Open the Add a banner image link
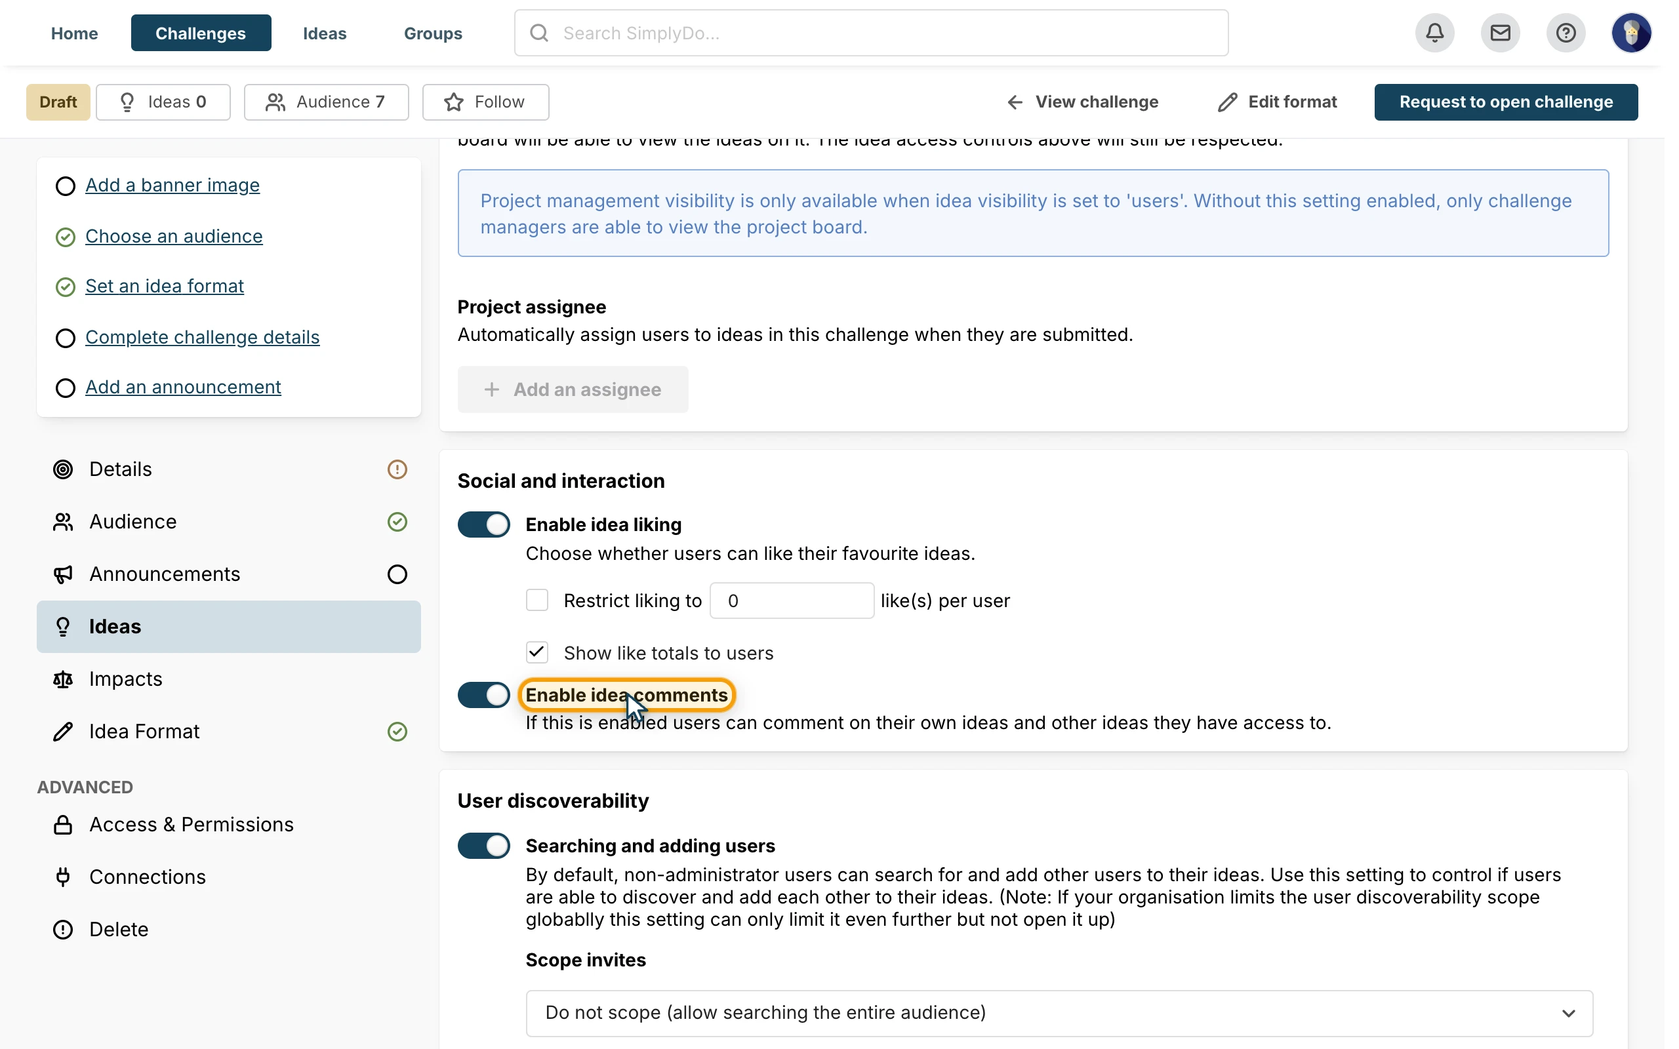 click(x=172, y=186)
